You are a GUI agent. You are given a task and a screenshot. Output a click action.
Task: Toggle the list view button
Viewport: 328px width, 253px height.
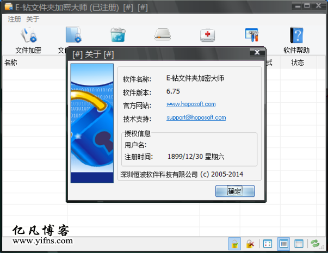coord(283,244)
